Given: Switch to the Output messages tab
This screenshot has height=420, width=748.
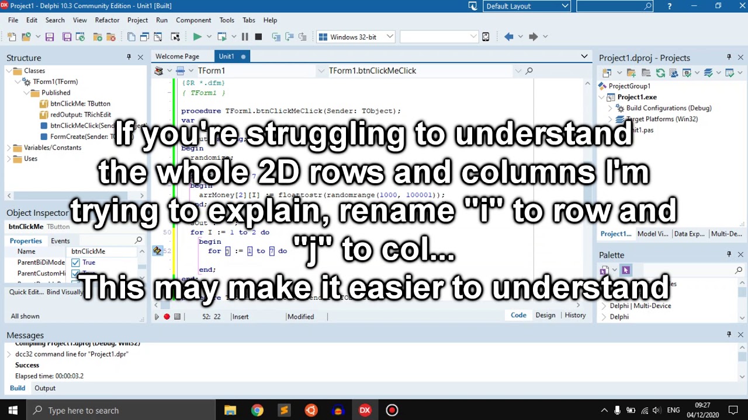Looking at the screenshot, I should tap(45, 388).
